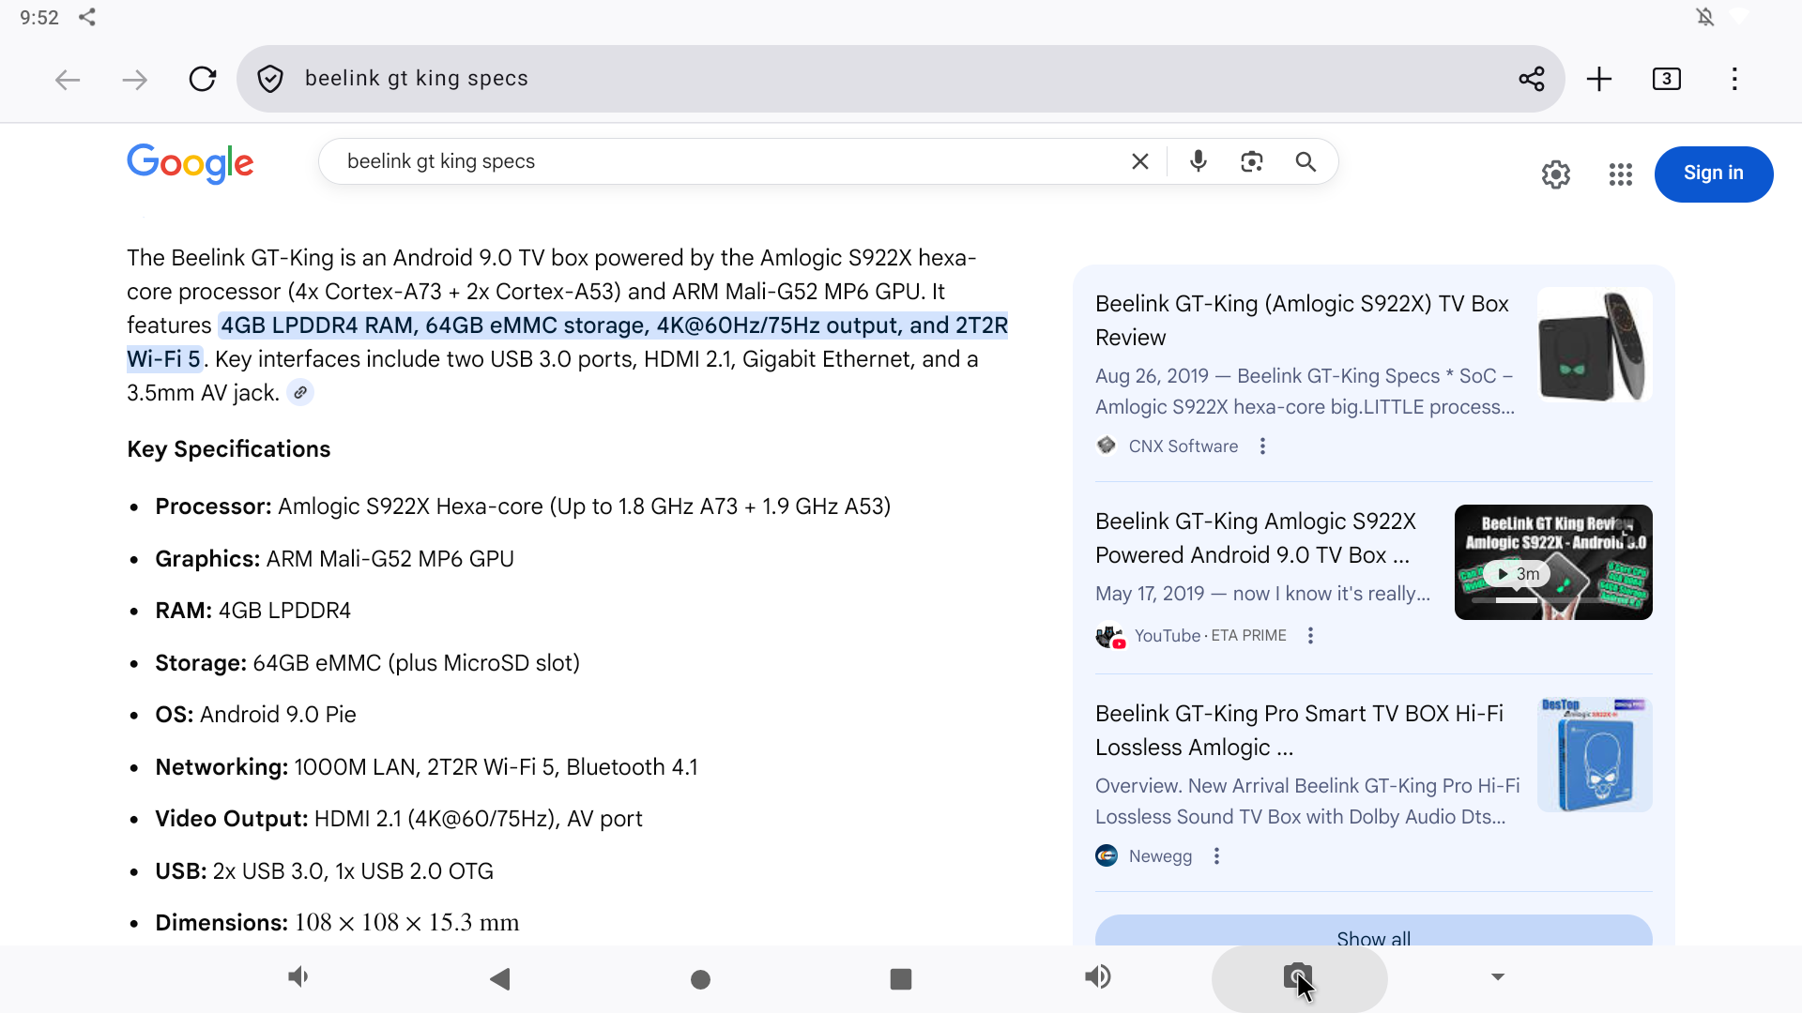Start Google voice search microphone
This screenshot has height=1013, width=1802.
(x=1198, y=161)
